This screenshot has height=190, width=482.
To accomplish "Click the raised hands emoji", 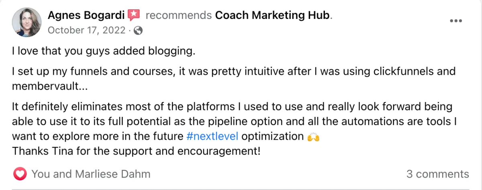I will click(x=313, y=137).
